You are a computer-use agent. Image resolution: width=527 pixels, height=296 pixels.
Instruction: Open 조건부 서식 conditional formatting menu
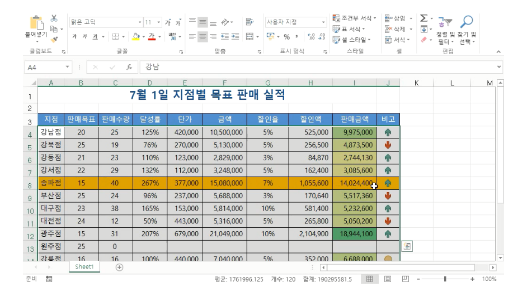tap(354, 18)
